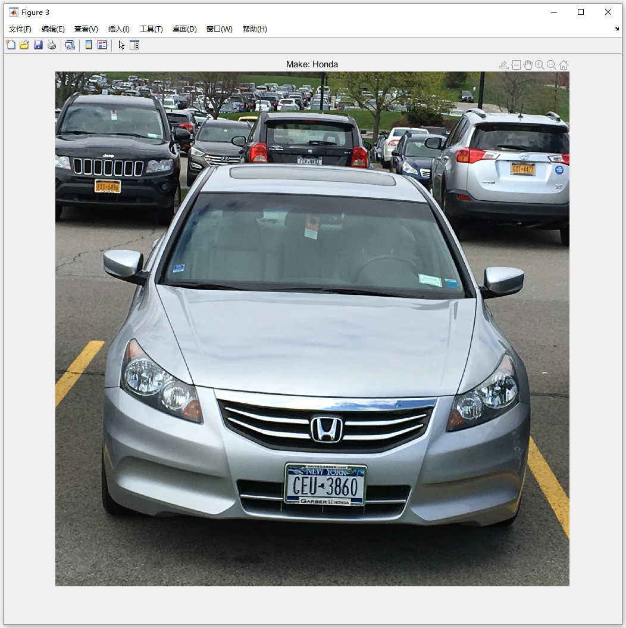
Task: Open the MATLAB icon system menu in title bar
Action: point(14,13)
